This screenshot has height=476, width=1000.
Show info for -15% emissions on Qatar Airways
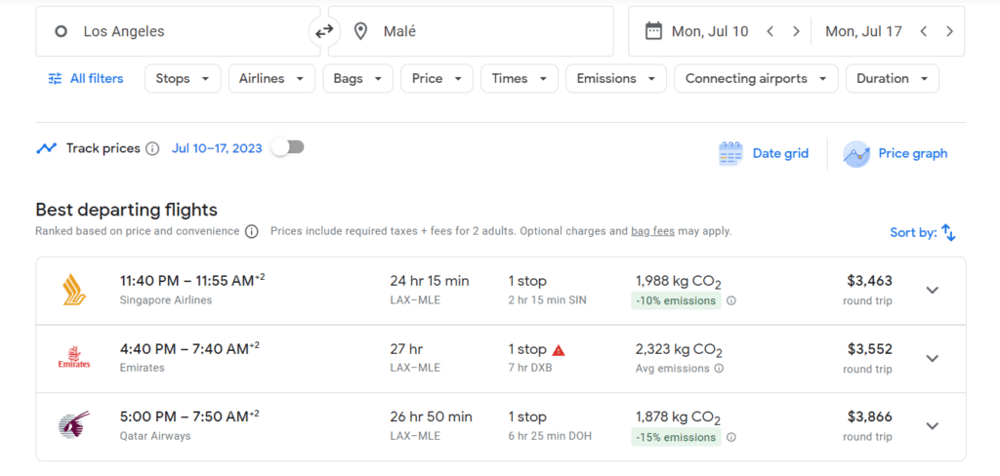[x=730, y=437]
